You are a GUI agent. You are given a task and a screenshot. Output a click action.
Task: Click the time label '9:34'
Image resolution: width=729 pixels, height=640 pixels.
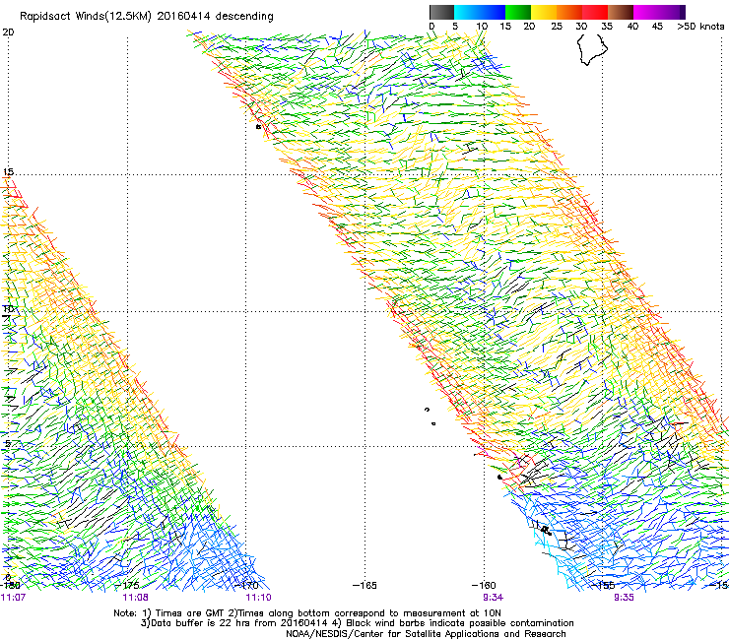[494, 598]
